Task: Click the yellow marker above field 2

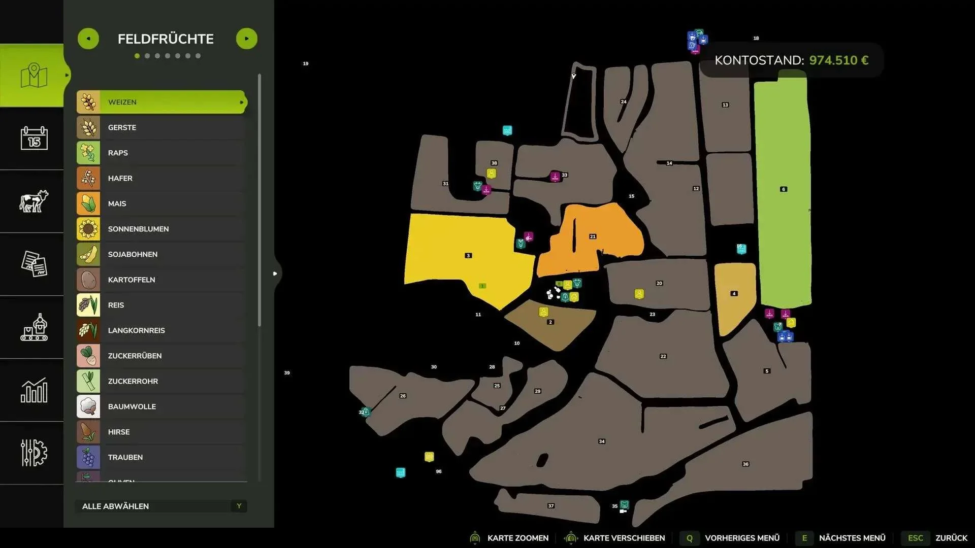Action: click(x=544, y=312)
